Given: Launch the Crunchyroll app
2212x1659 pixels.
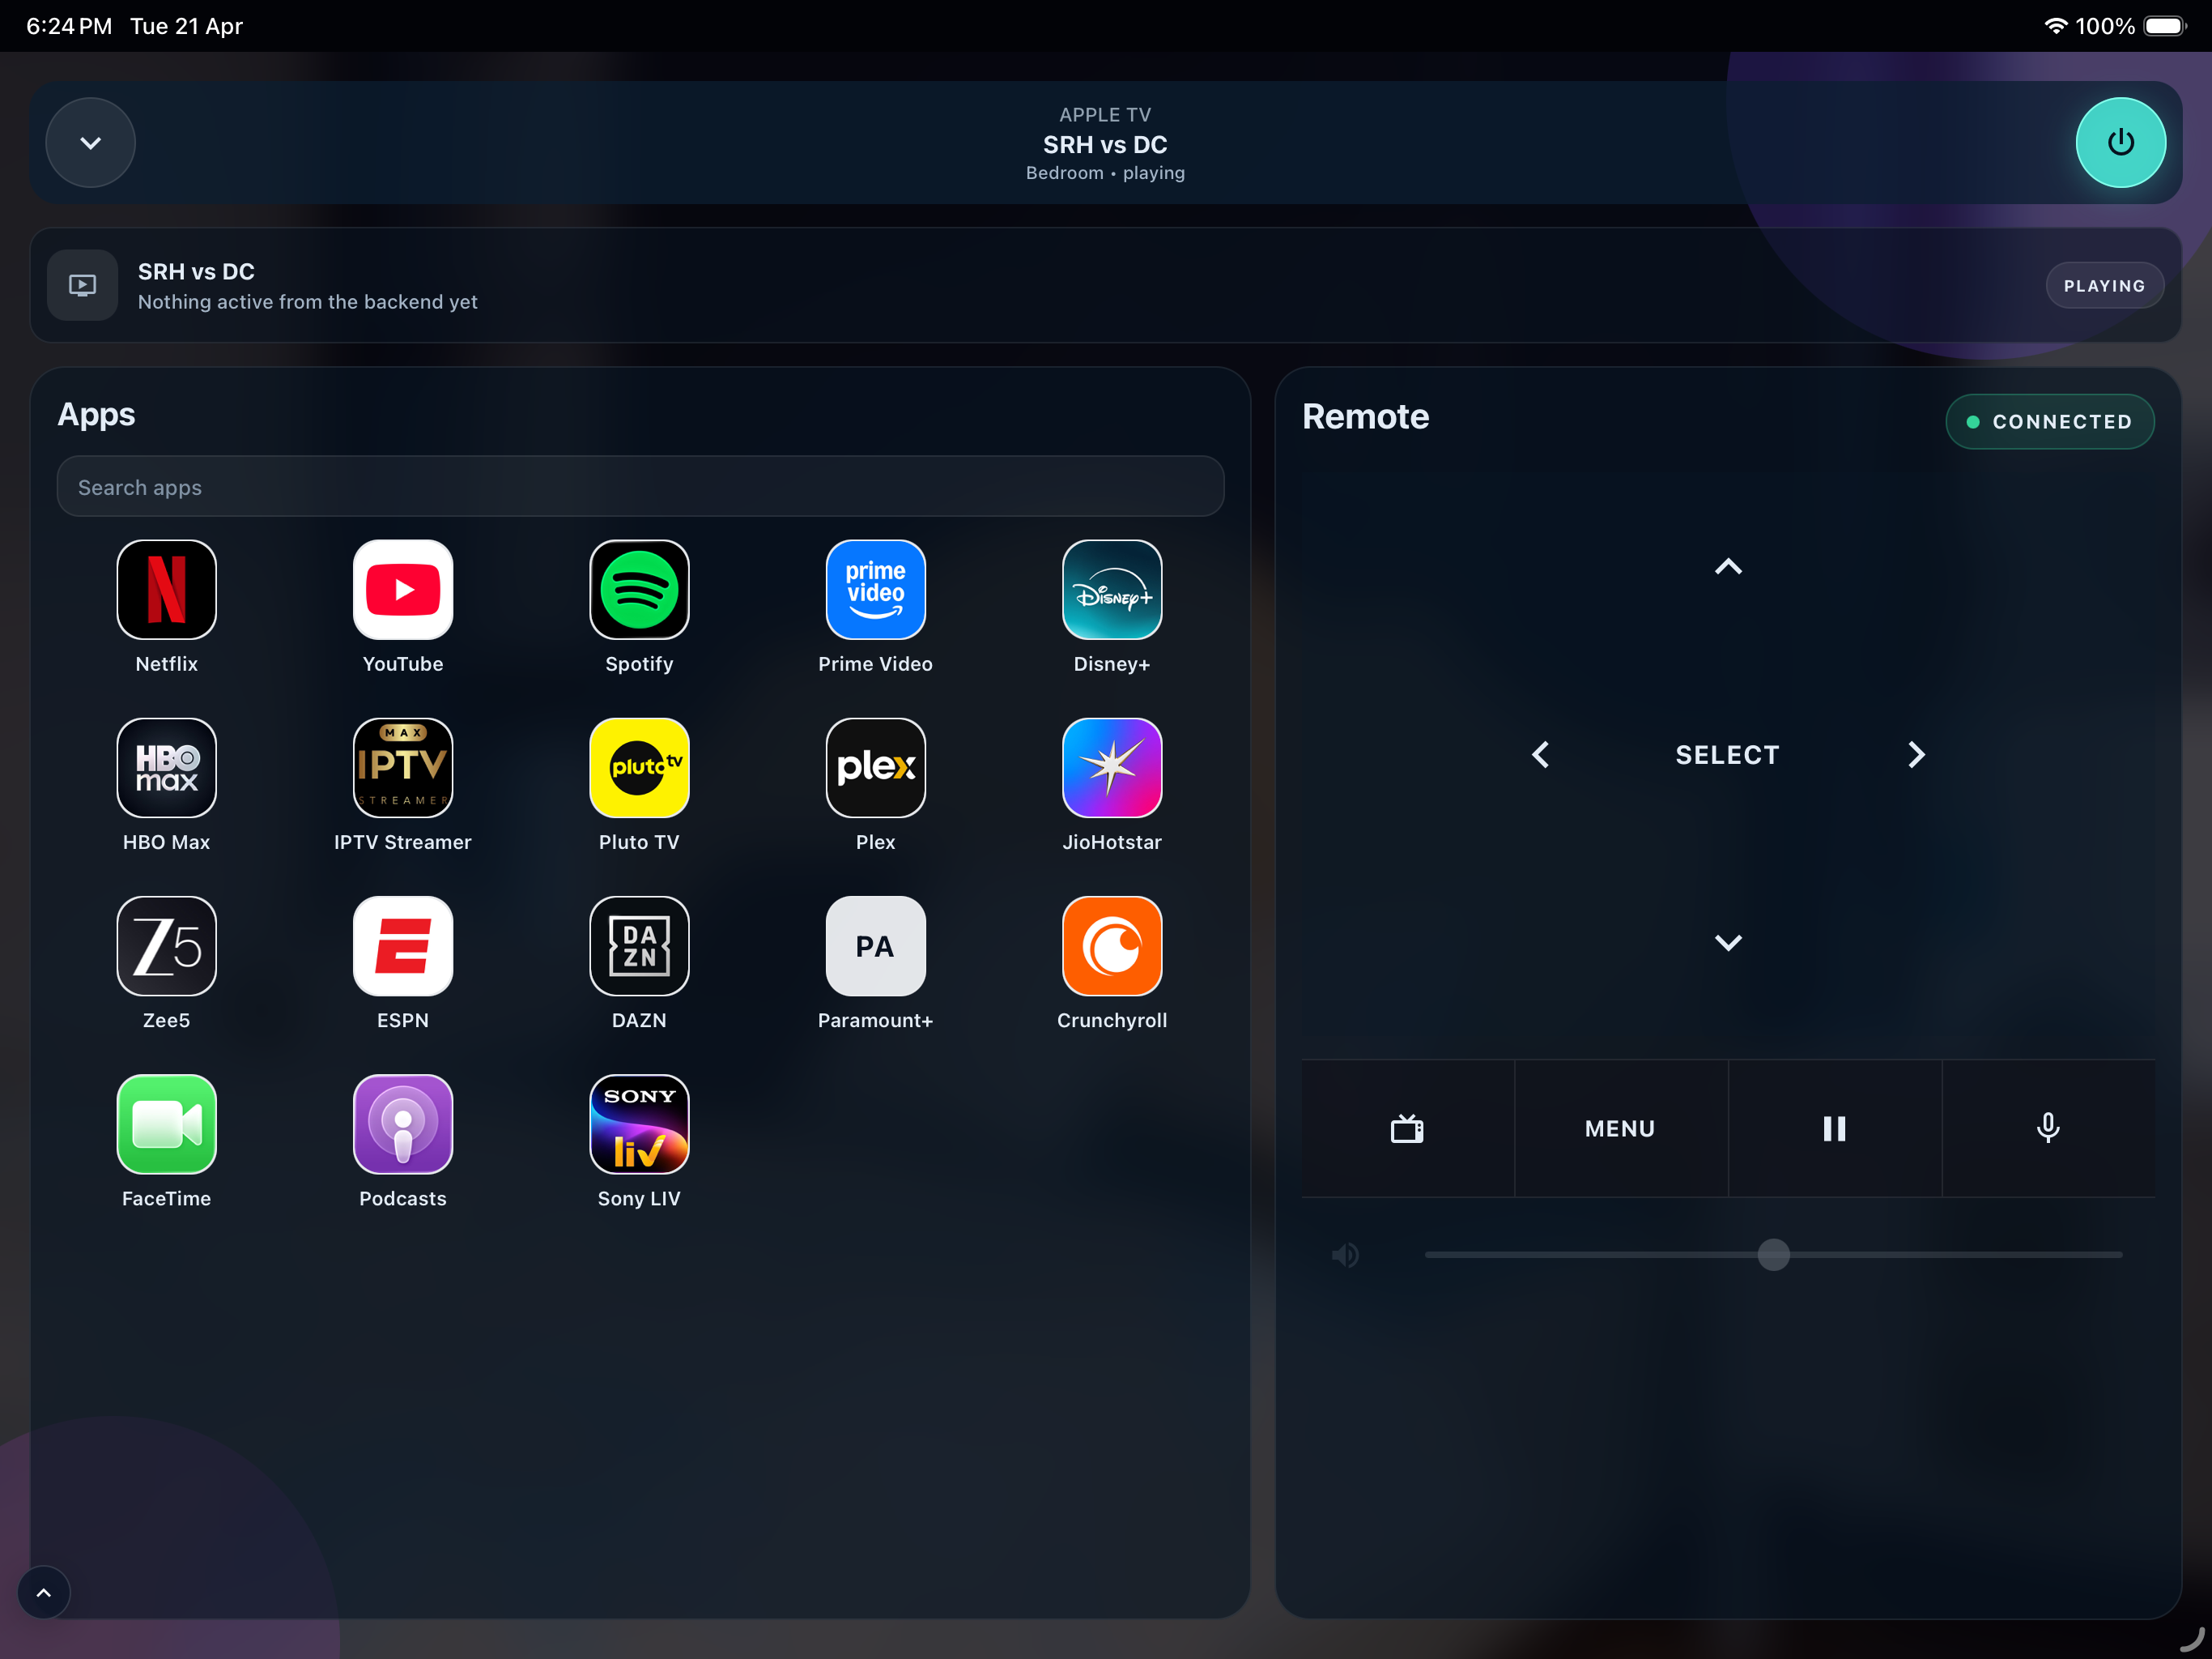Looking at the screenshot, I should point(1112,945).
